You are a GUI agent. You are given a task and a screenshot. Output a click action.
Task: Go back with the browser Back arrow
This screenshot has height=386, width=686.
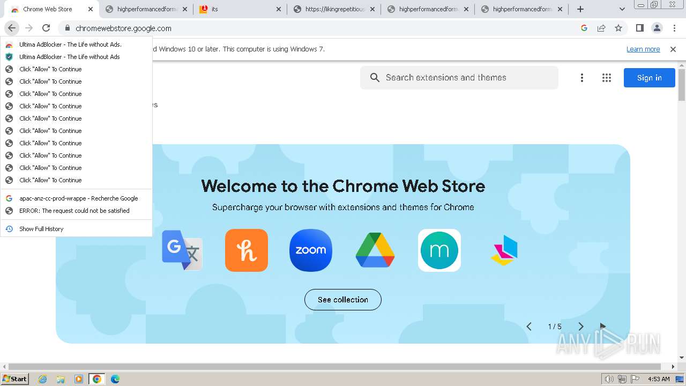tap(12, 28)
